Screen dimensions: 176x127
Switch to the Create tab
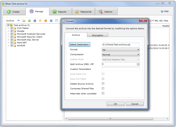click(14, 12)
